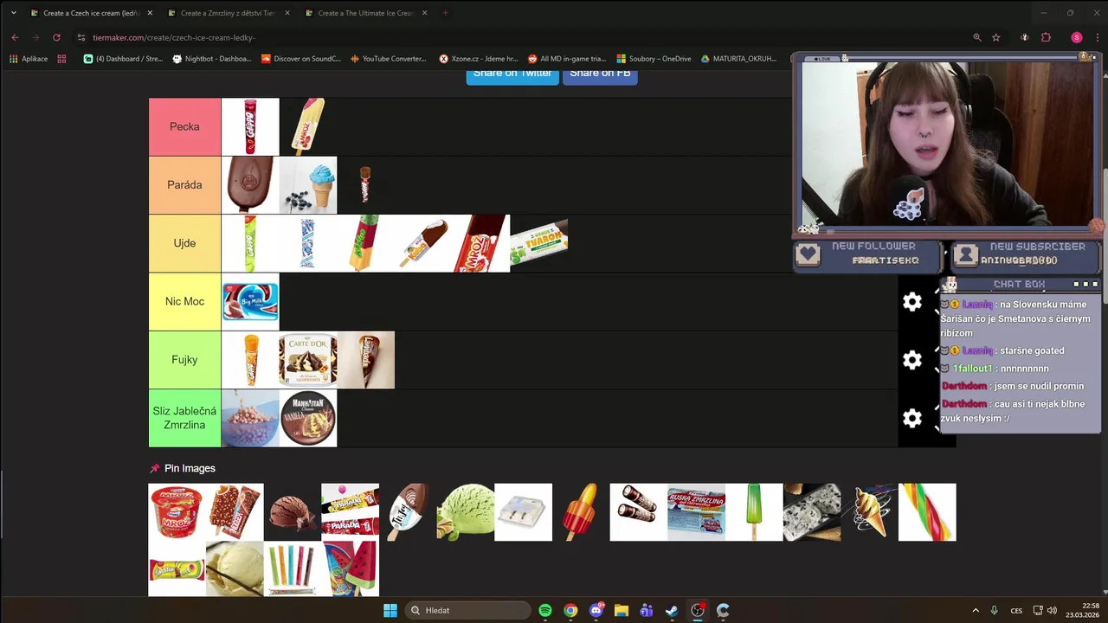Switch to the Zmrzliny z dětství tab
Image resolution: width=1108 pixels, height=623 pixels.
pyautogui.click(x=228, y=13)
